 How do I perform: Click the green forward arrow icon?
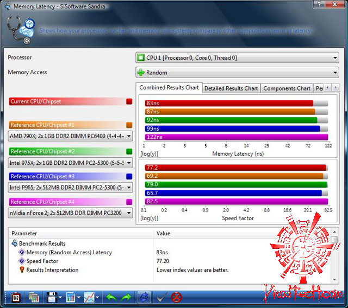(x=126, y=298)
